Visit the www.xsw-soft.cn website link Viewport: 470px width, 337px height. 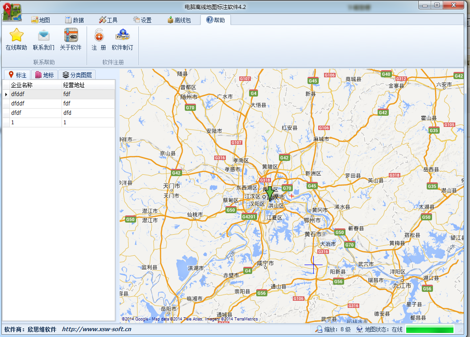pos(96,329)
